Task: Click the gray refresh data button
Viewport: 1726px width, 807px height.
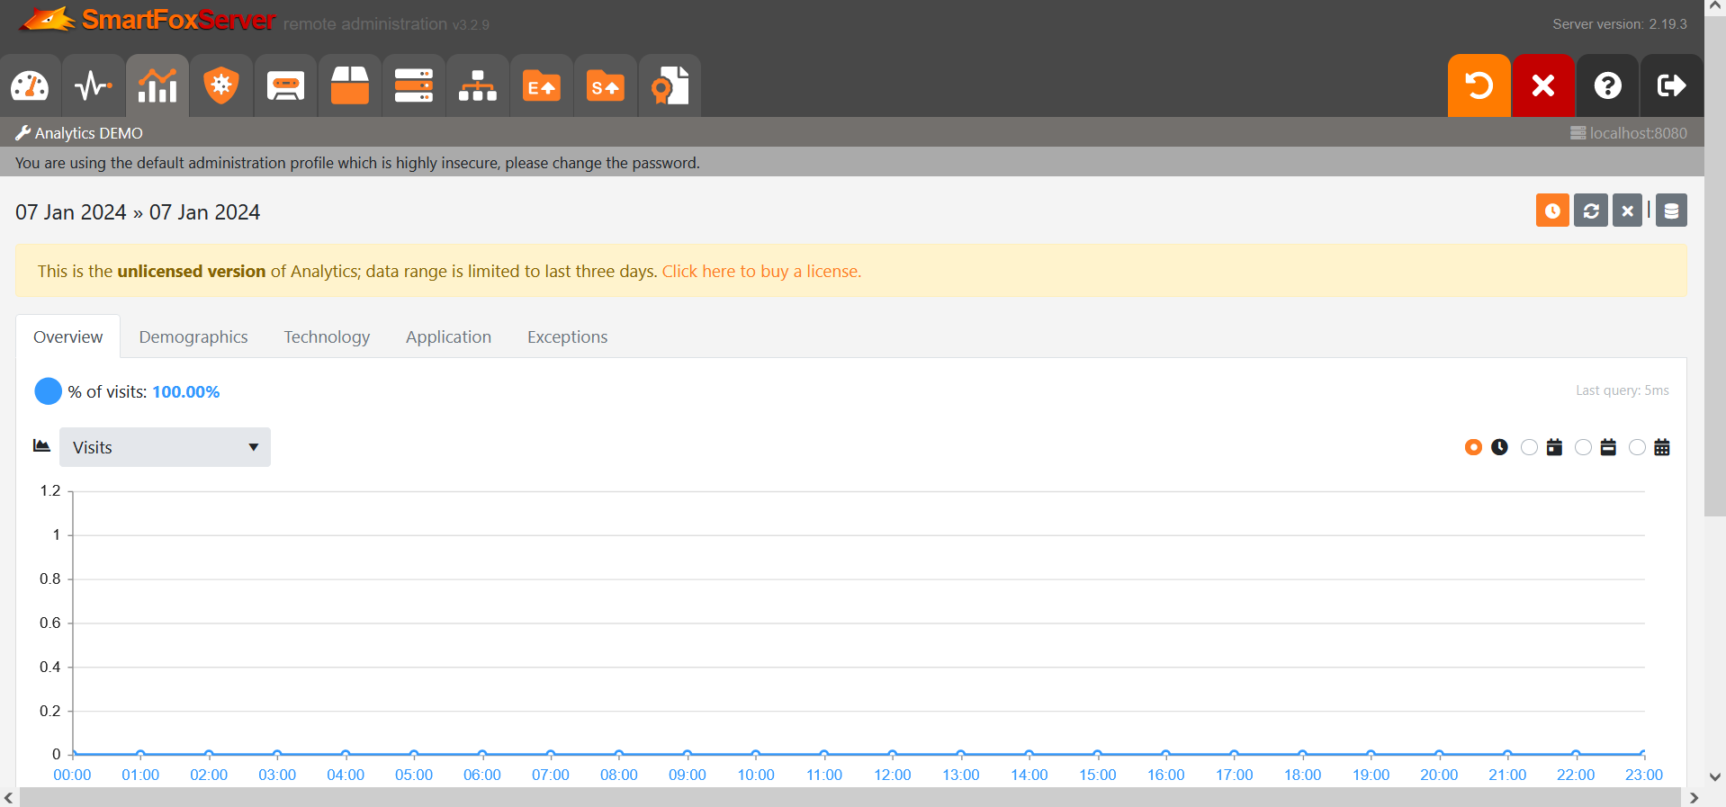Action: (x=1590, y=211)
